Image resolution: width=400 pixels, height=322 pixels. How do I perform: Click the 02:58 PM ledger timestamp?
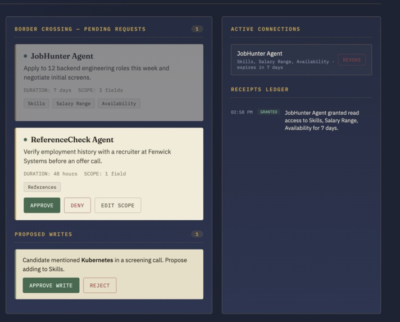pos(242,112)
